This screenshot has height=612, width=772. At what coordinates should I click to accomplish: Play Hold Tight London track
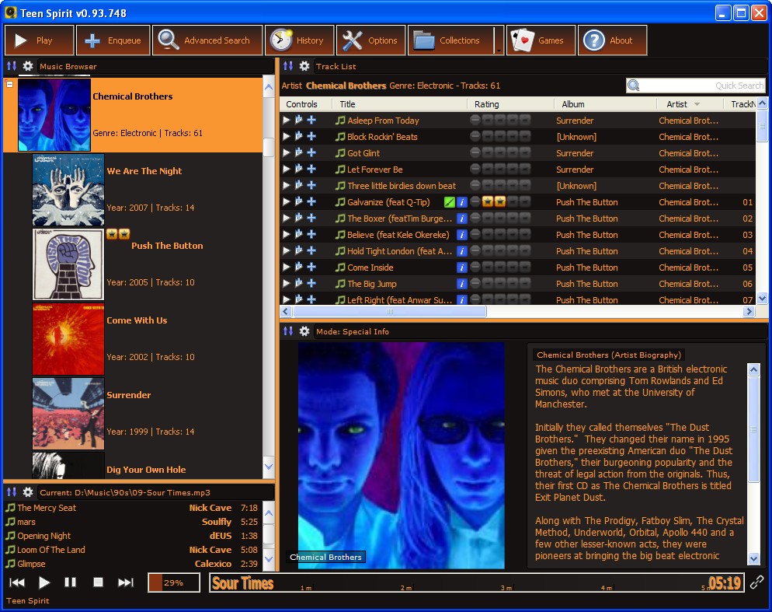(287, 250)
